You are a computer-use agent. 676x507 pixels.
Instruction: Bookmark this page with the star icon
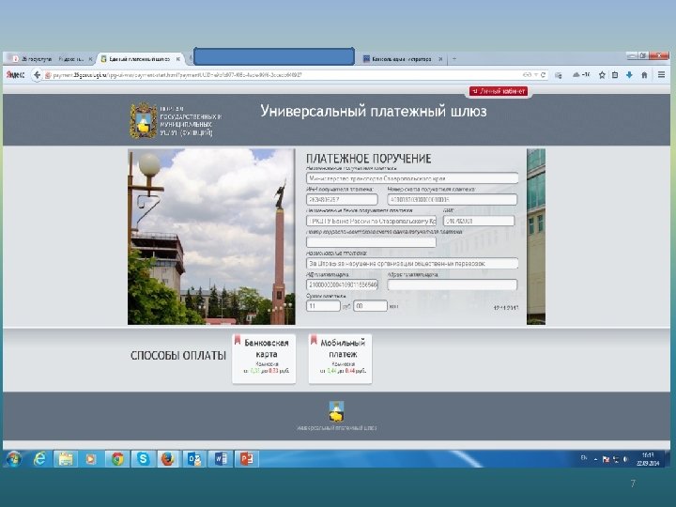click(x=602, y=75)
